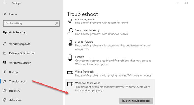Viewport: 194px width, 105px height.
Task: Click the Backup upward arrow icon
Action: point(5,72)
